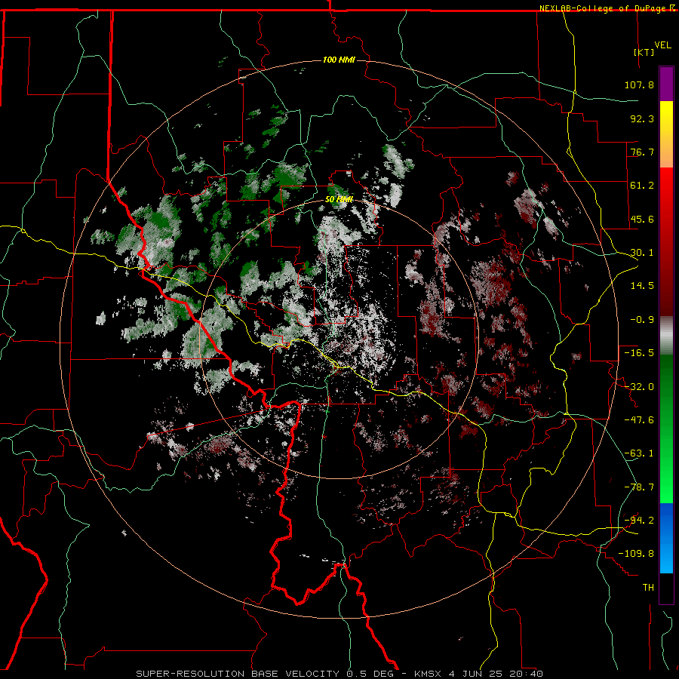The height and width of the screenshot is (679, 679).
Task: Click the -32.0 velocity scale value
Action: click(x=639, y=387)
